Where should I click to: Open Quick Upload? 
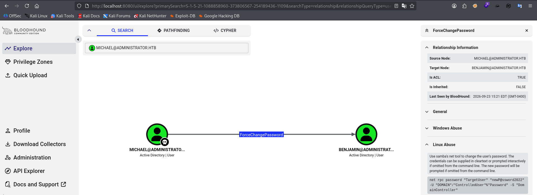point(39,75)
